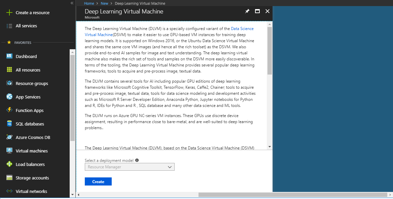
Task: Click the favorites sidebar scrollbar thumb
Action: [72, 98]
